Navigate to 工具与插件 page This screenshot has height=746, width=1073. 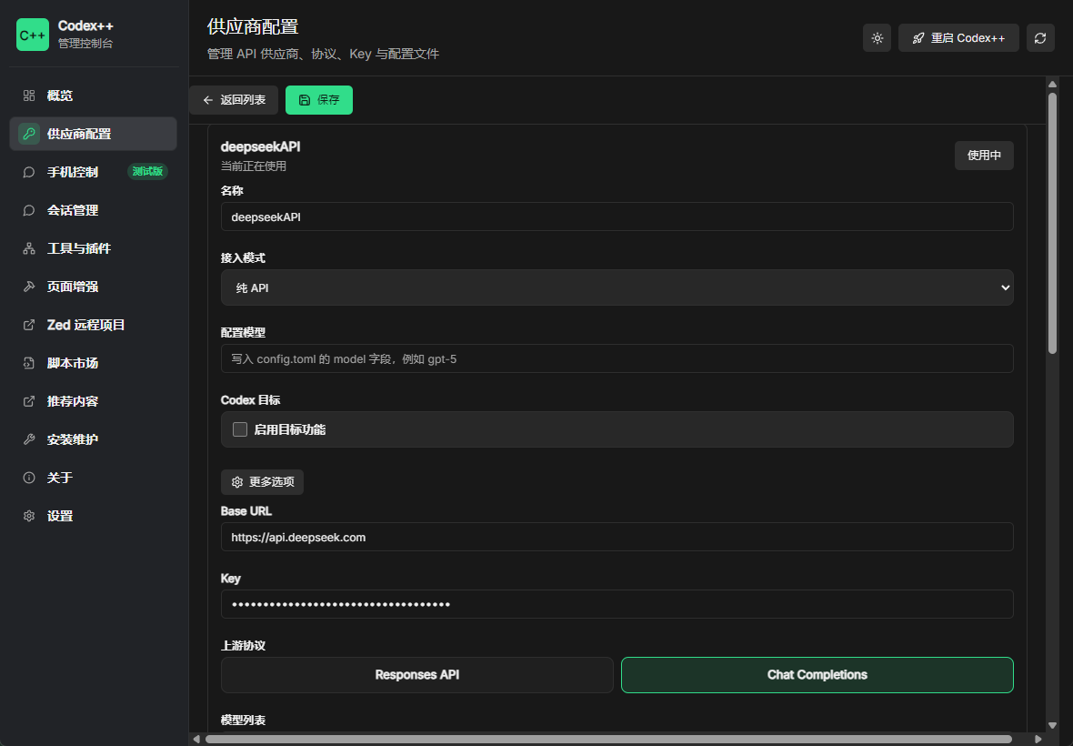pyautogui.click(x=93, y=248)
